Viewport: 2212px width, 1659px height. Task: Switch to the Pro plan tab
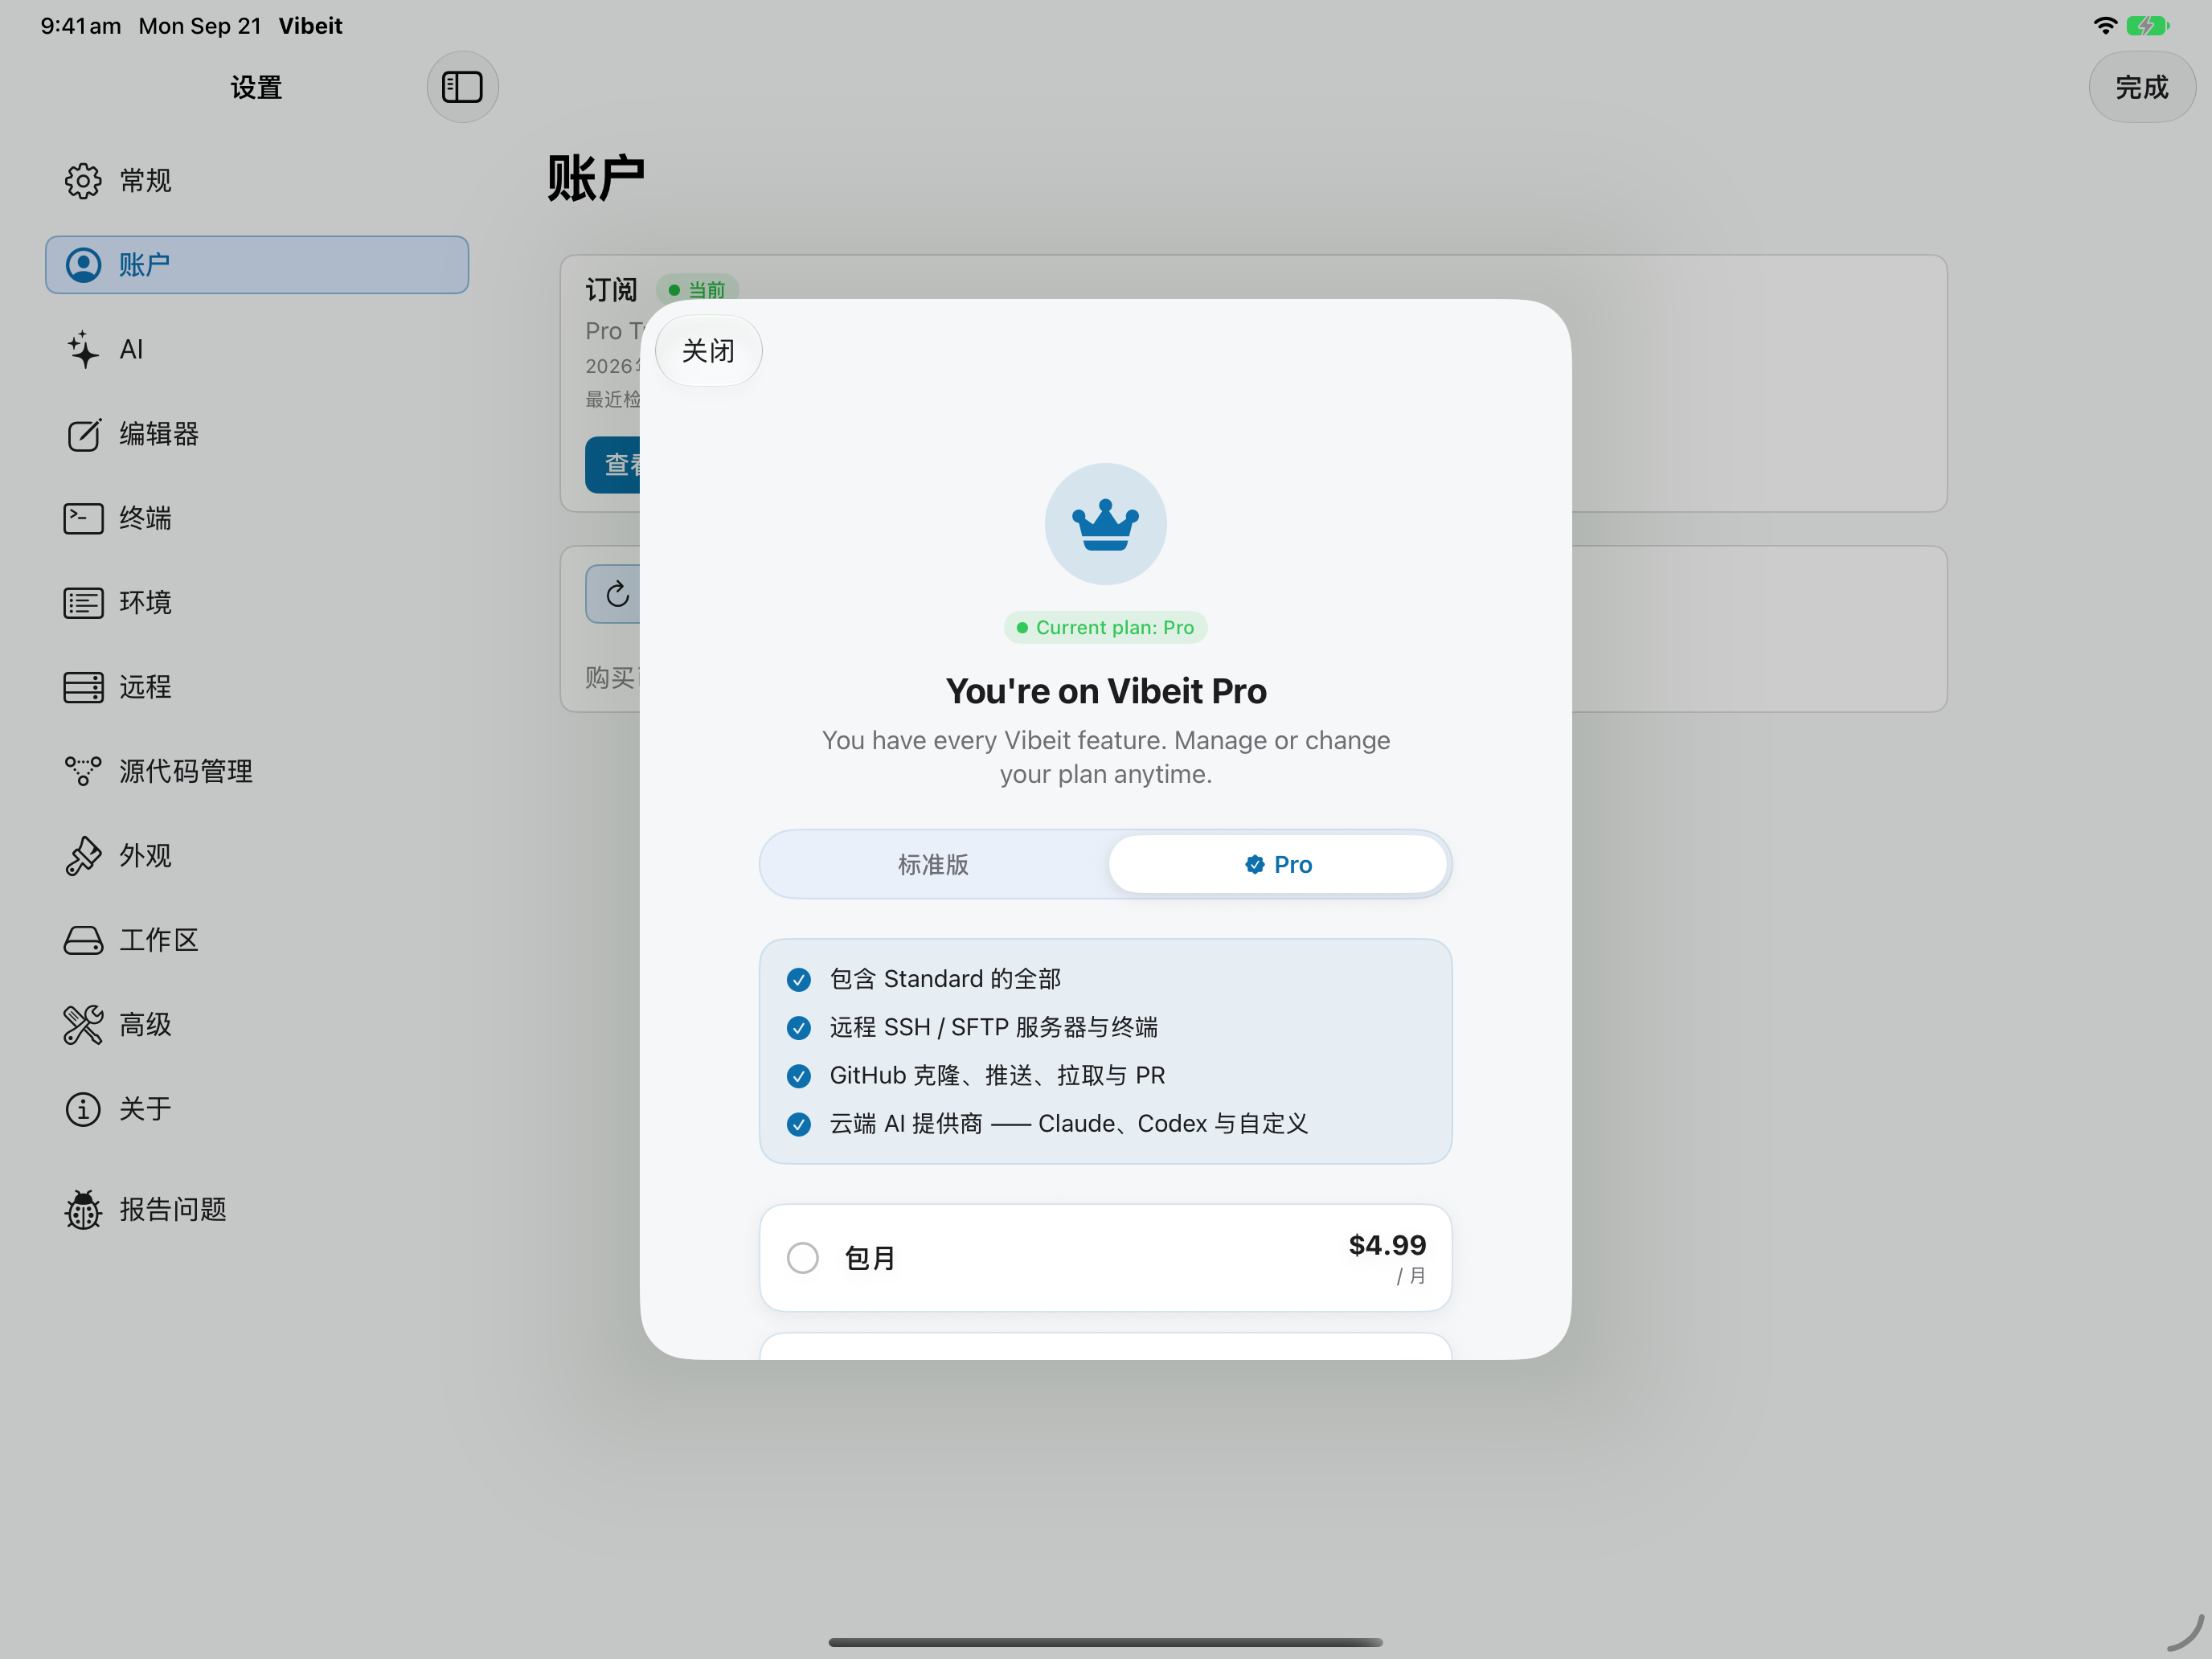click(x=1277, y=864)
